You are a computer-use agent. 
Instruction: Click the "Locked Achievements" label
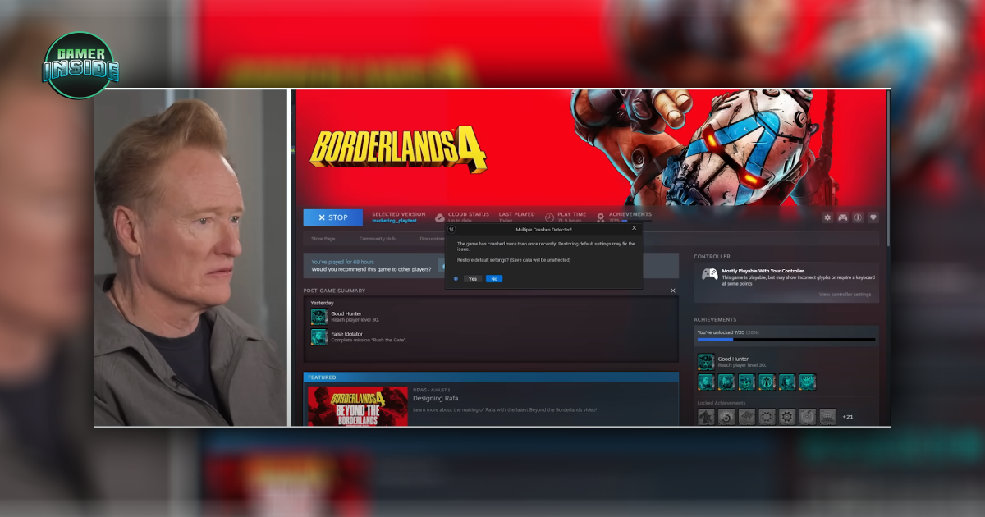pyautogui.click(x=722, y=403)
